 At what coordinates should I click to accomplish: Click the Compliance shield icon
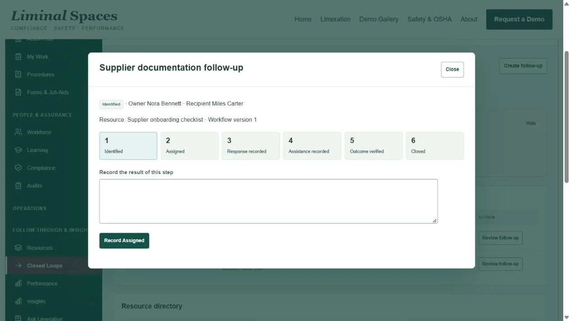pyautogui.click(x=18, y=168)
